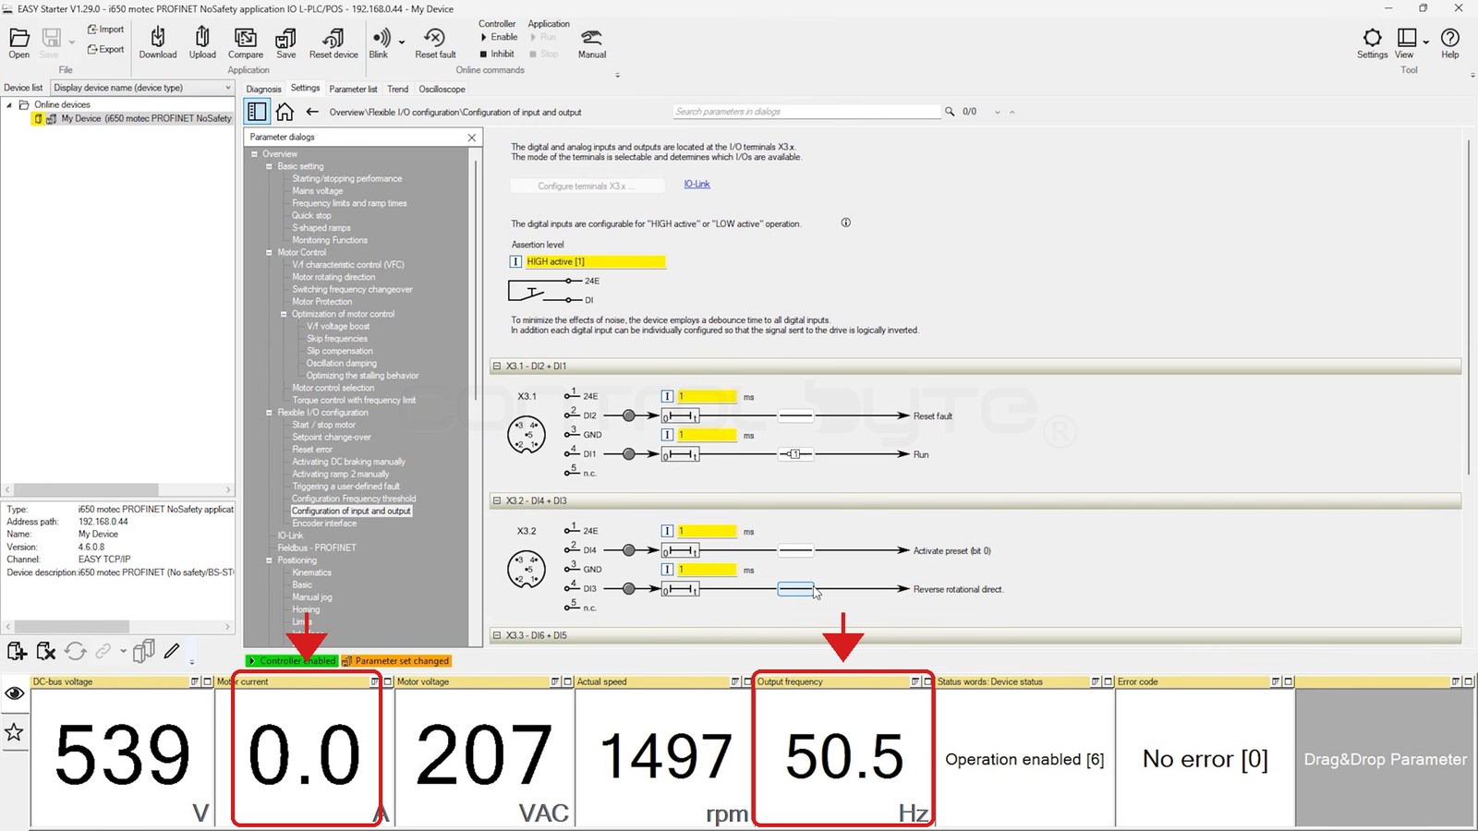Switch to the Diagnosis tab
Viewport: 1478px width, 831px height.
pyautogui.click(x=263, y=90)
